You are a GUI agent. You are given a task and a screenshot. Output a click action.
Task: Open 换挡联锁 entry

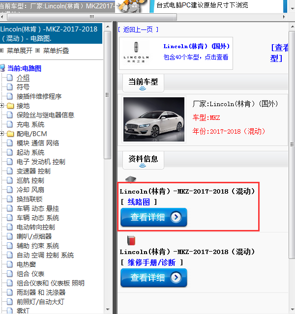[x=29, y=199]
